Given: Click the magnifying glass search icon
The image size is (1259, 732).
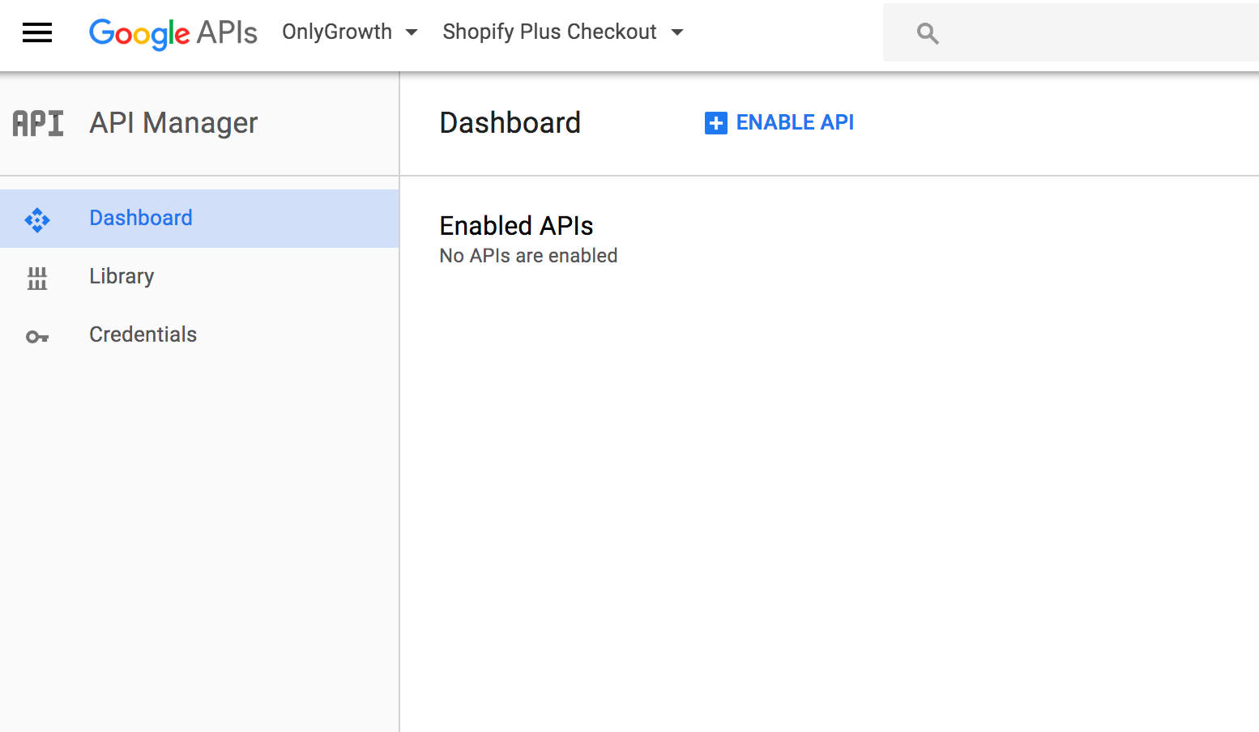Looking at the screenshot, I should 928,33.
